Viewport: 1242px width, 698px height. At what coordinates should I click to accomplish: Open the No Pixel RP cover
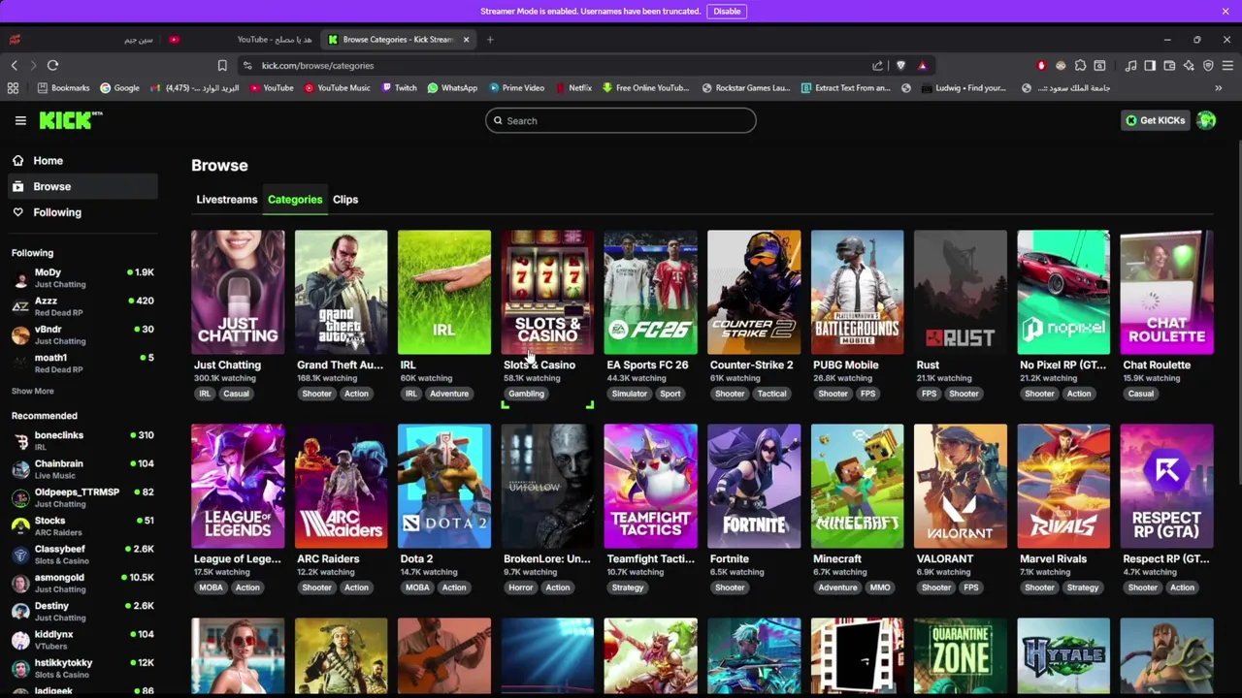pyautogui.click(x=1063, y=292)
